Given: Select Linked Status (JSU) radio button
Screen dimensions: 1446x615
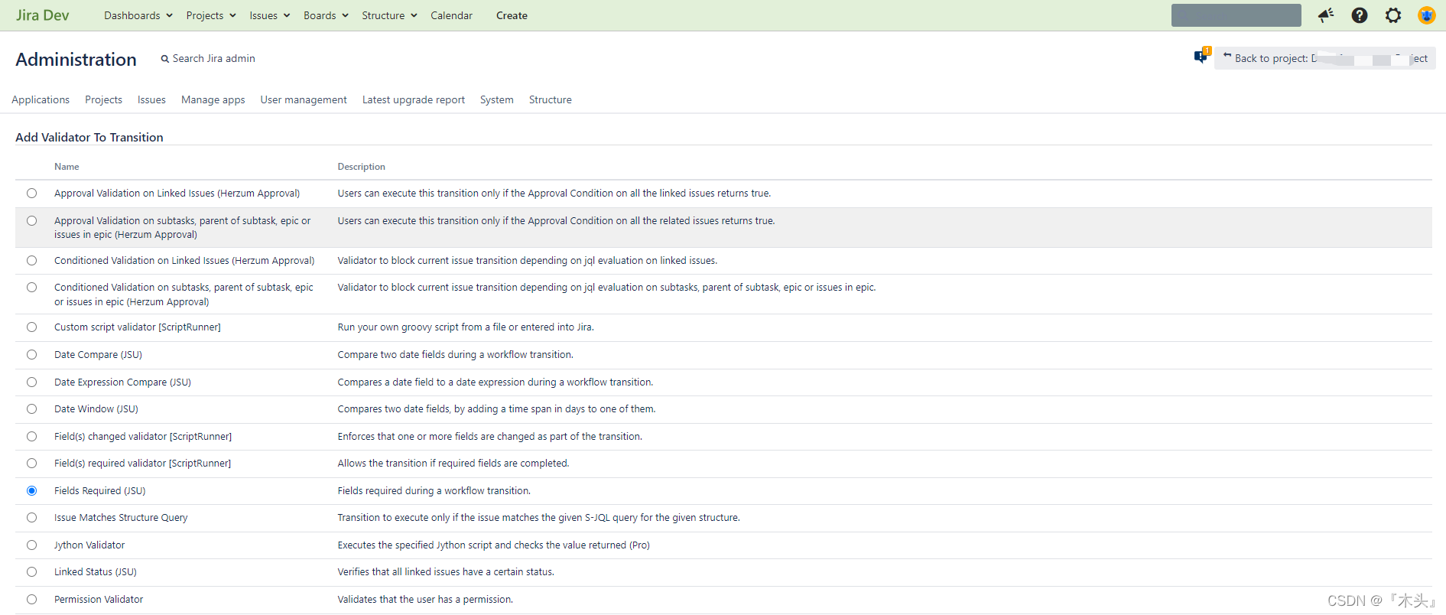Looking at the screenshot, I should (31, 572).
